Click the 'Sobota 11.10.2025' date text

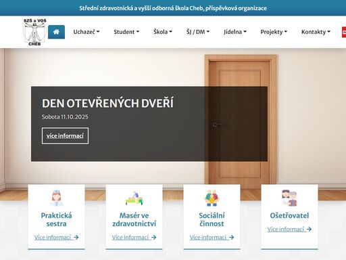pos(65,116)
